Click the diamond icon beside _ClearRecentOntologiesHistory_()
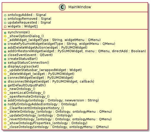This screenshot has height=133, width=151. click(x=5, y=108)
